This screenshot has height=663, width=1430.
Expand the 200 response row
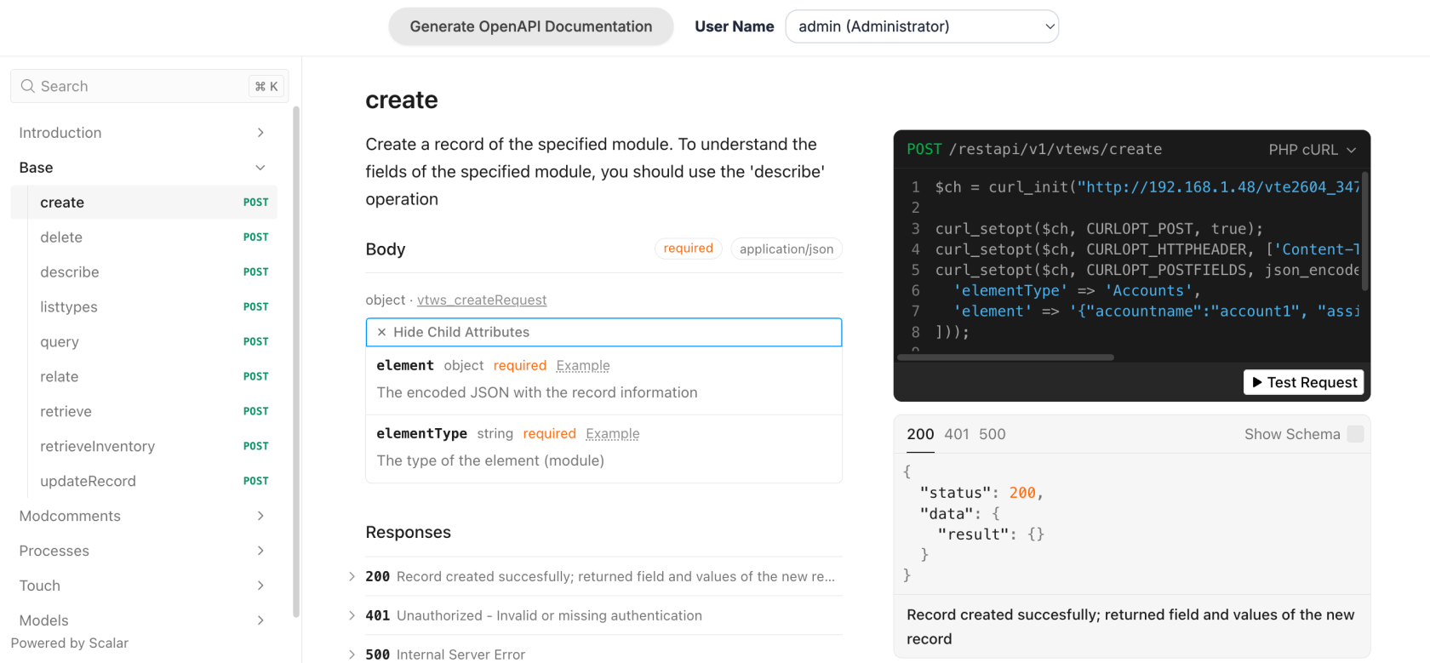tap(596, 576)
